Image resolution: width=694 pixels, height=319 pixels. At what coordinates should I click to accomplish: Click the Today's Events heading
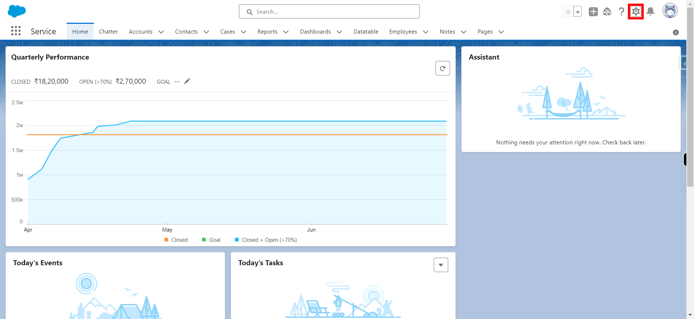[x=38, y=263]
